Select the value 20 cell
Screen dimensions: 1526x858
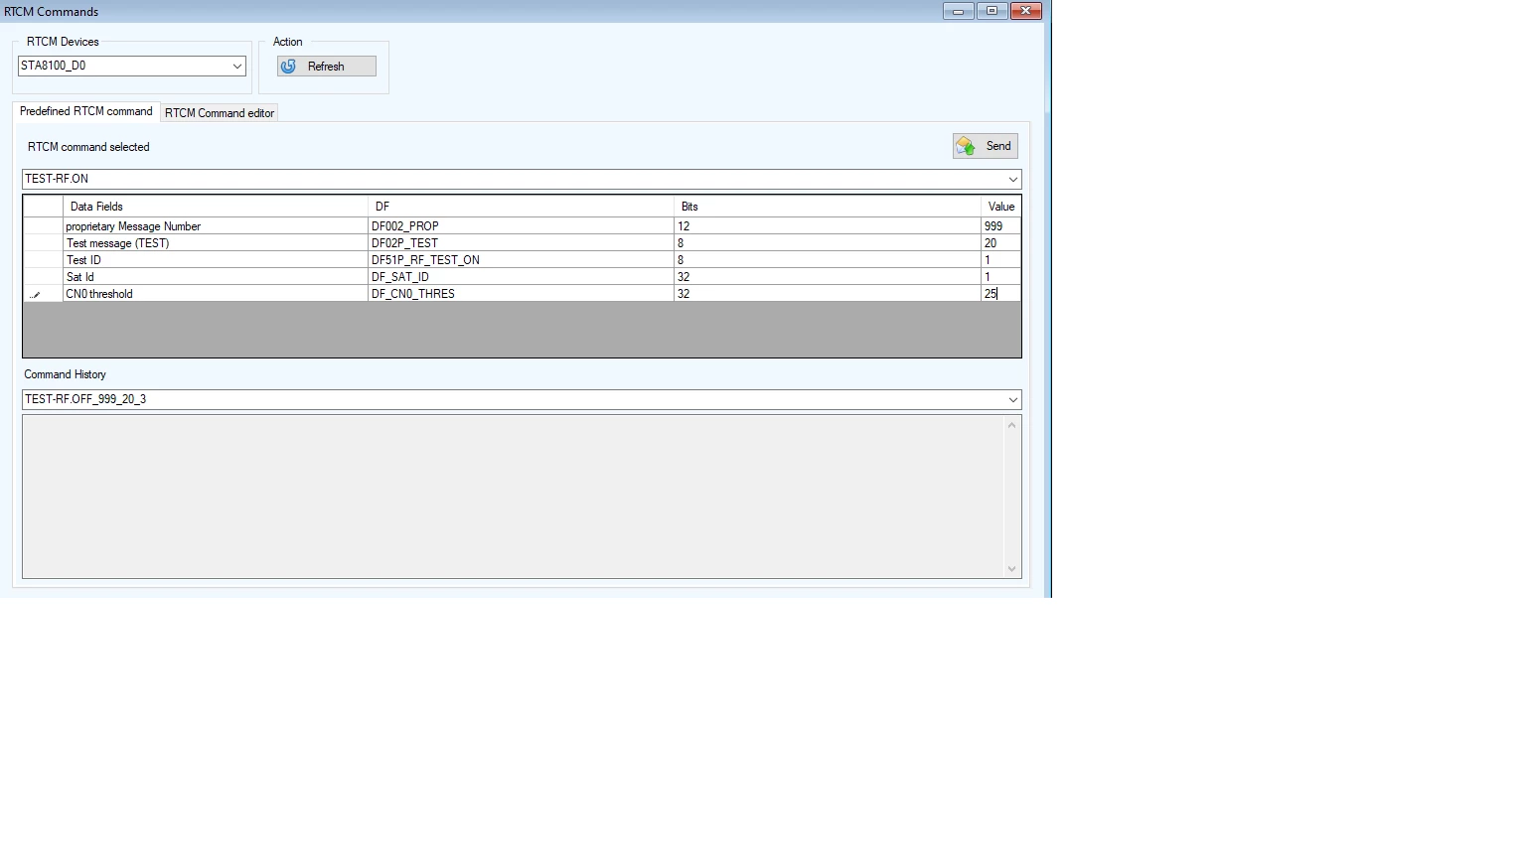999,243
